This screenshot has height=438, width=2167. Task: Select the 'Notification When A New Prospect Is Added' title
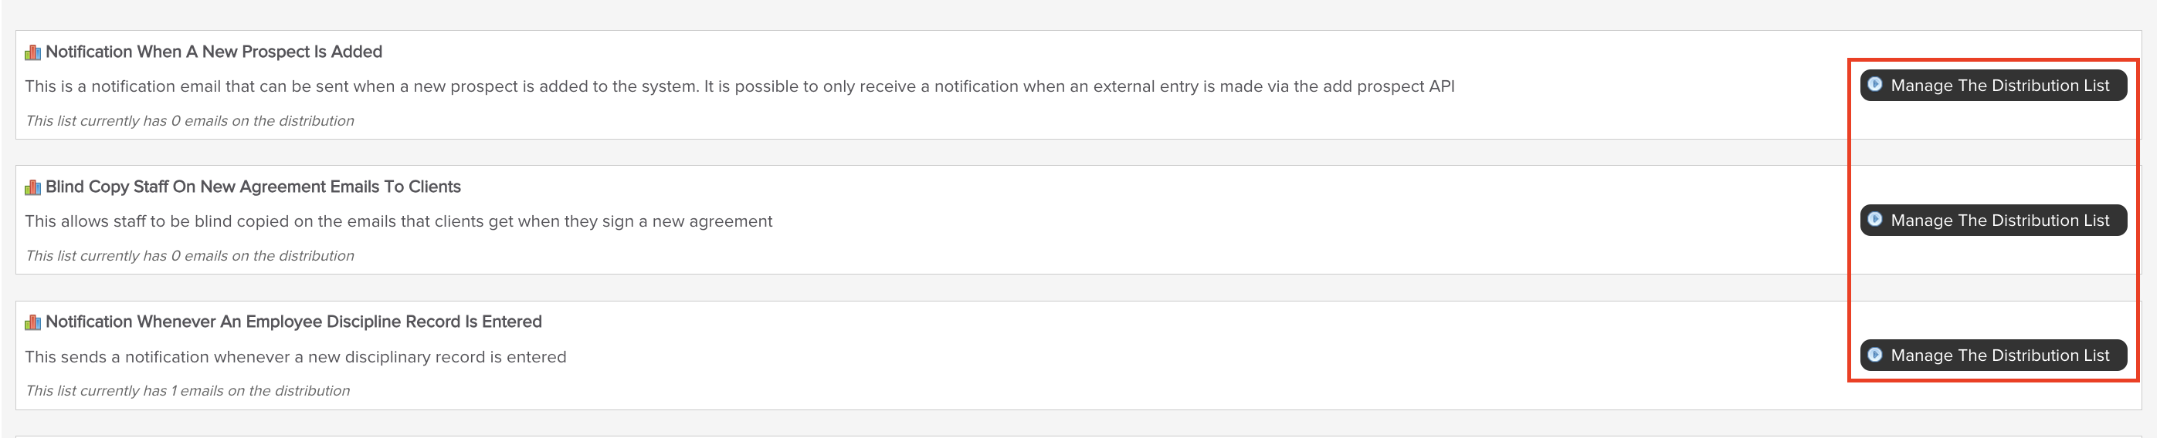pos(214,52)
